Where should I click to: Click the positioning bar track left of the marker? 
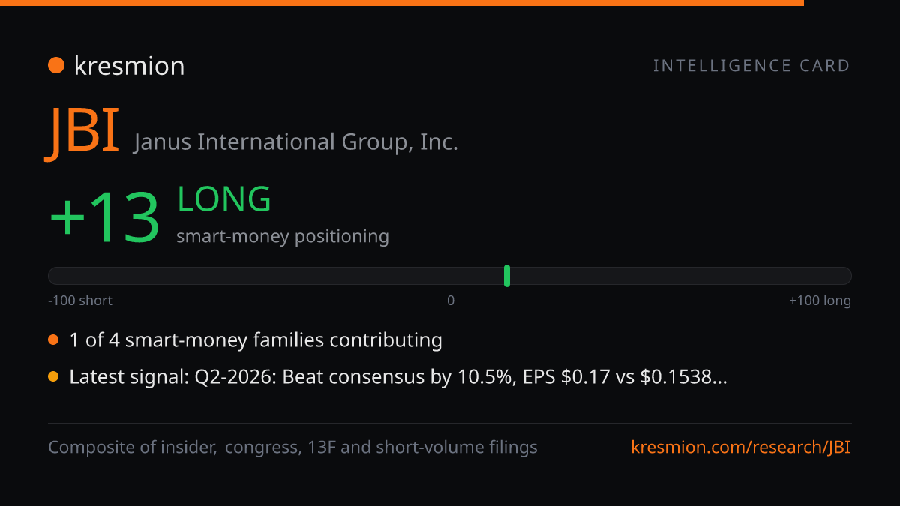276,276
